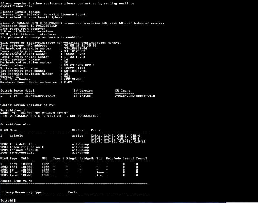Select the NAME: "1", DESCR line

click(34, 113)
